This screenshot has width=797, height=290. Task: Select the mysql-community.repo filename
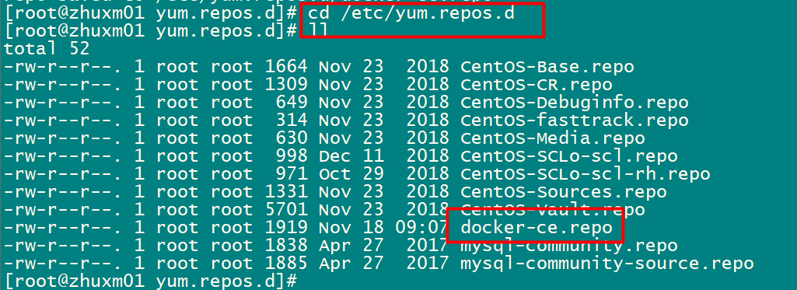pyautogui.click(x=568, y=246)
